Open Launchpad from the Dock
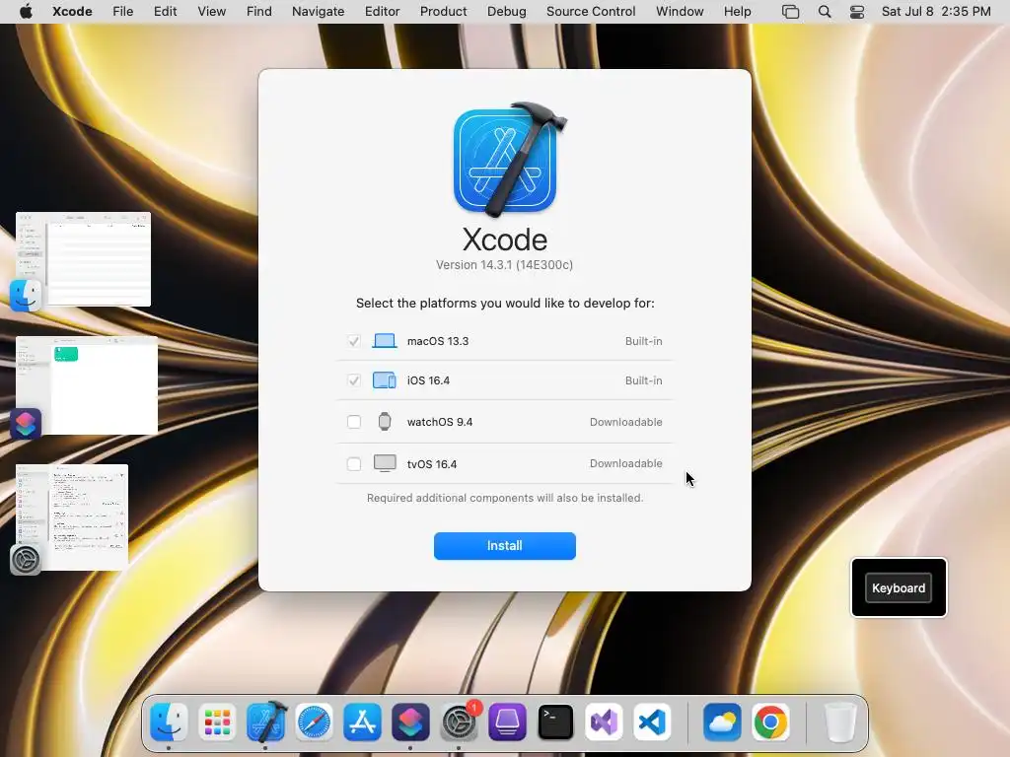The image size is (1010, 757). click(x=217, y=722)
